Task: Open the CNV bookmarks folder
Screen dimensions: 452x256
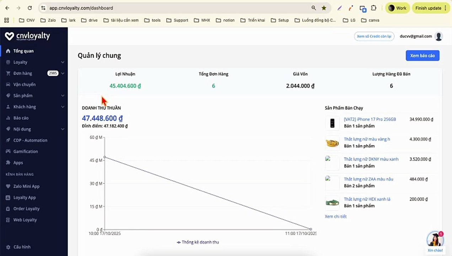Action: (x=27, y=20)
